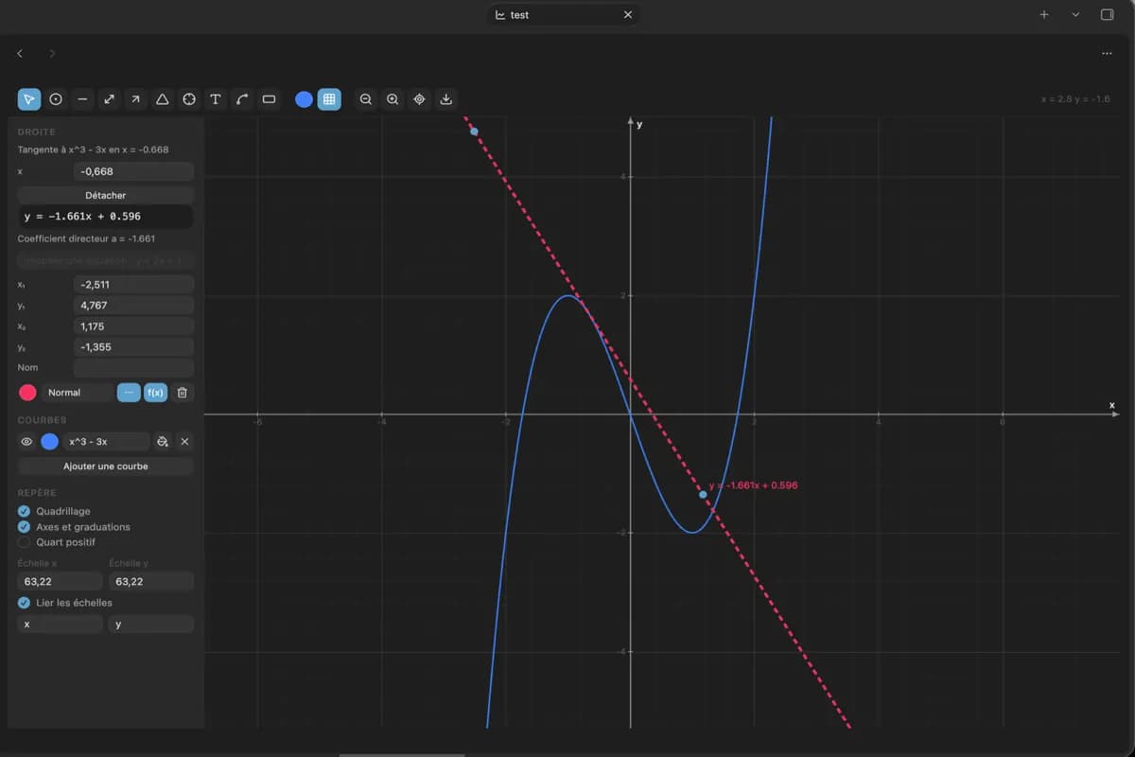This screenshot has height=757, width=1135.
Task: Click the Nom name field
Action: pyautogui.click(x=133, y=368)
